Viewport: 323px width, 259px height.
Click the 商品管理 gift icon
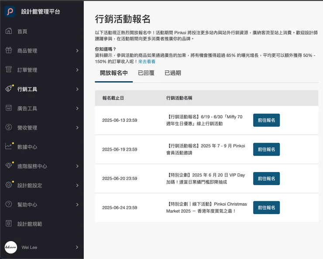(9, 50)
